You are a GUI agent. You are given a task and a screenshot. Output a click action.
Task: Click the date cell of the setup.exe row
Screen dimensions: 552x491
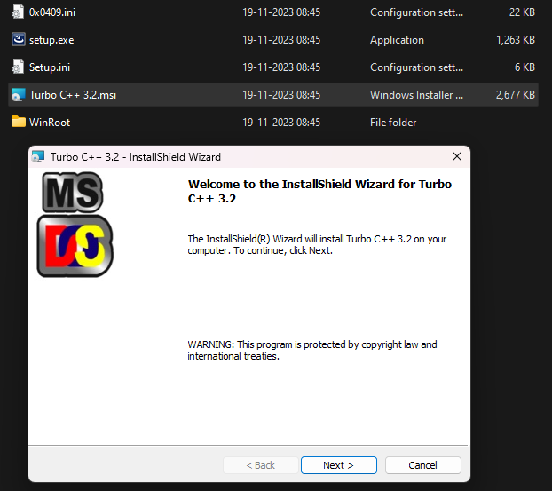[x=281, y=40]
